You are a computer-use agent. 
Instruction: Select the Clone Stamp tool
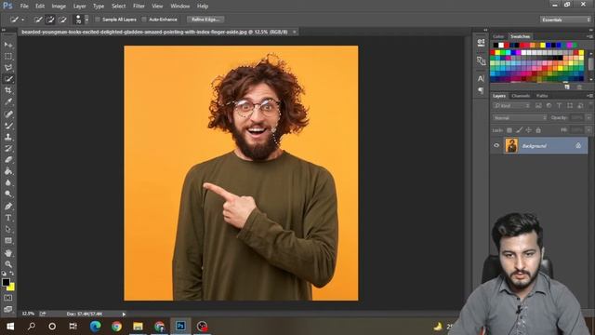click(x=8, y=137)
